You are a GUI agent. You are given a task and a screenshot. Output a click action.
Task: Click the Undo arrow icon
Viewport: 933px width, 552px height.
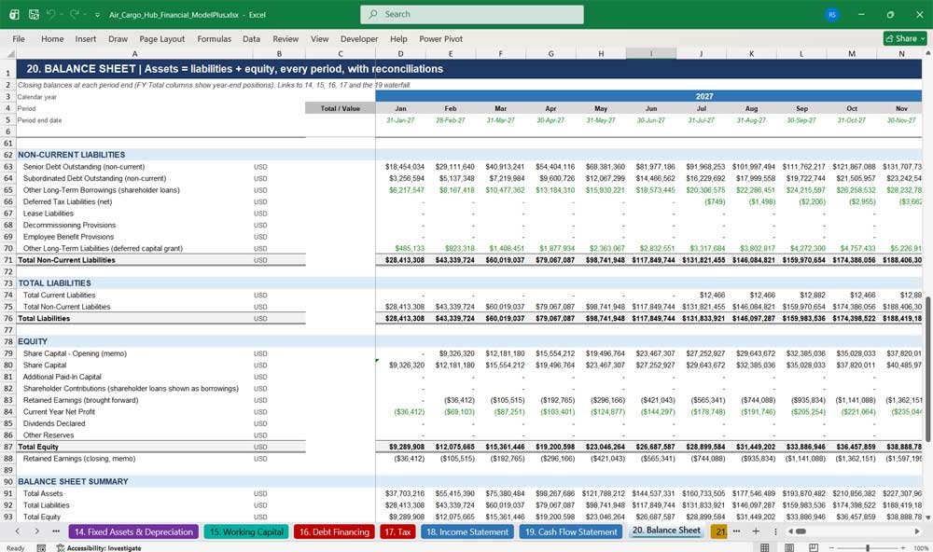click(x=51, y=14)
